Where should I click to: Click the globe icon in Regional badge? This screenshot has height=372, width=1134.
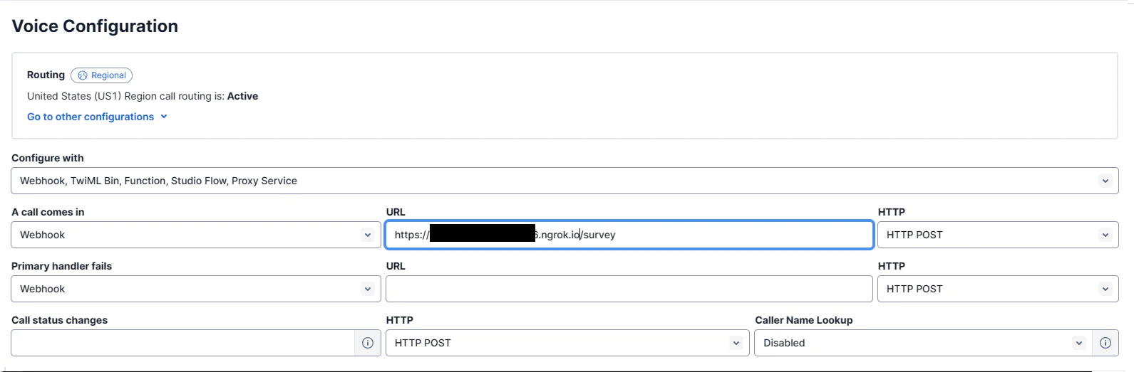[x=83, y=75]
